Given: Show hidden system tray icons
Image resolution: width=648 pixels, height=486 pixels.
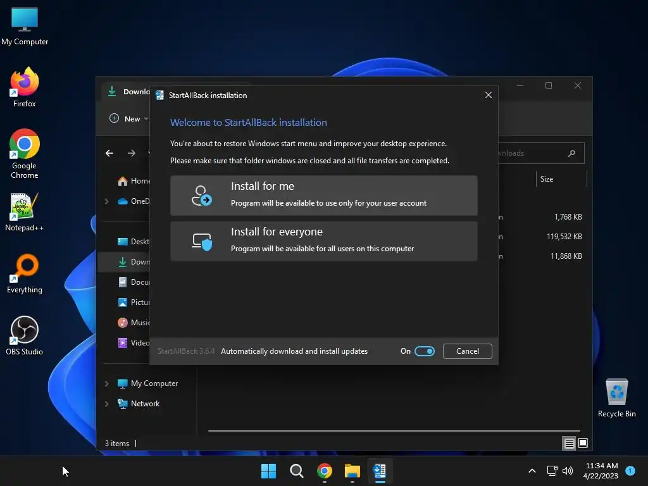Looking at the screenshot, I should click(x=532, y=471).
